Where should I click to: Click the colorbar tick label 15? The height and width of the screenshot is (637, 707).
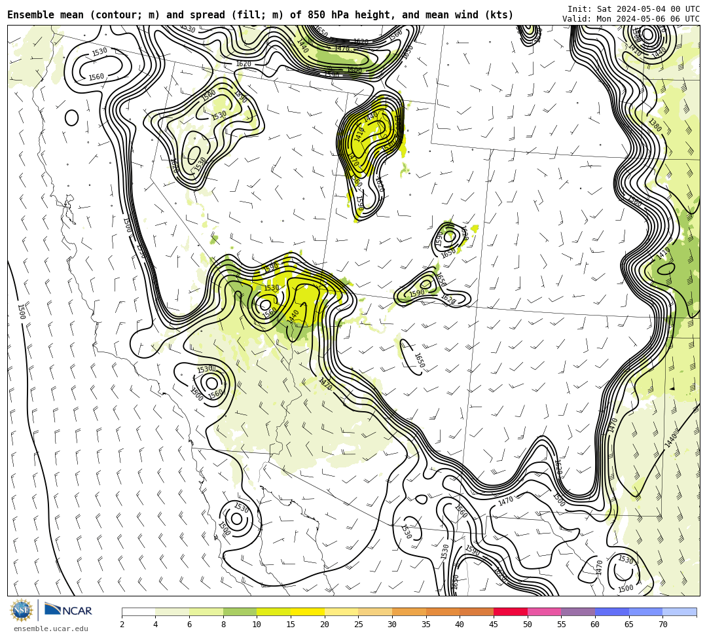click(x=291, y=625)
